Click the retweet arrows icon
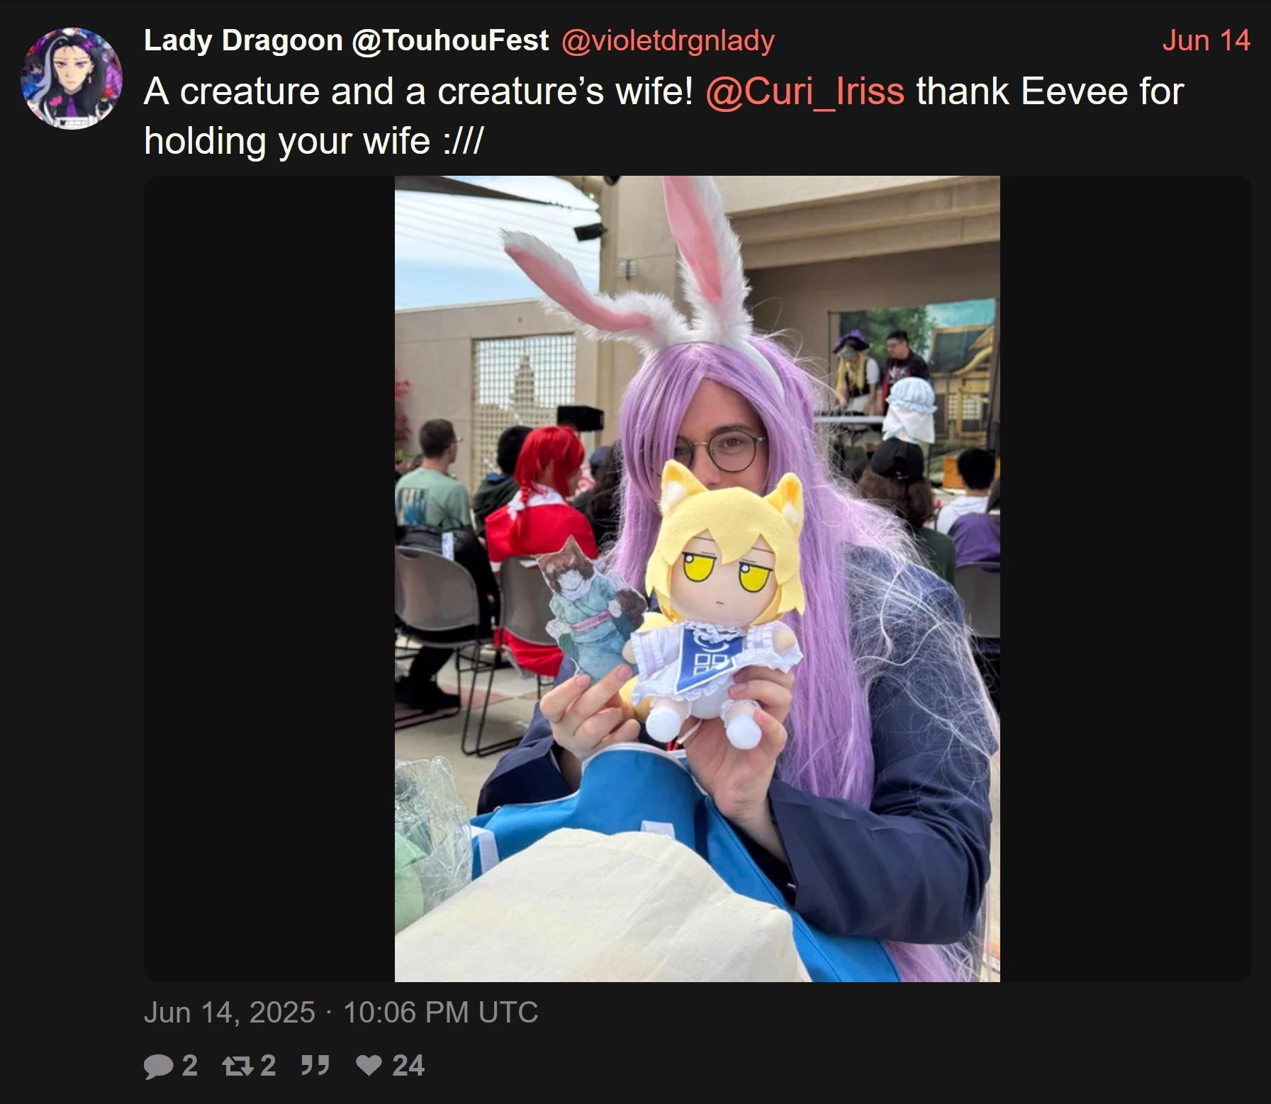 pos(238,1066)
